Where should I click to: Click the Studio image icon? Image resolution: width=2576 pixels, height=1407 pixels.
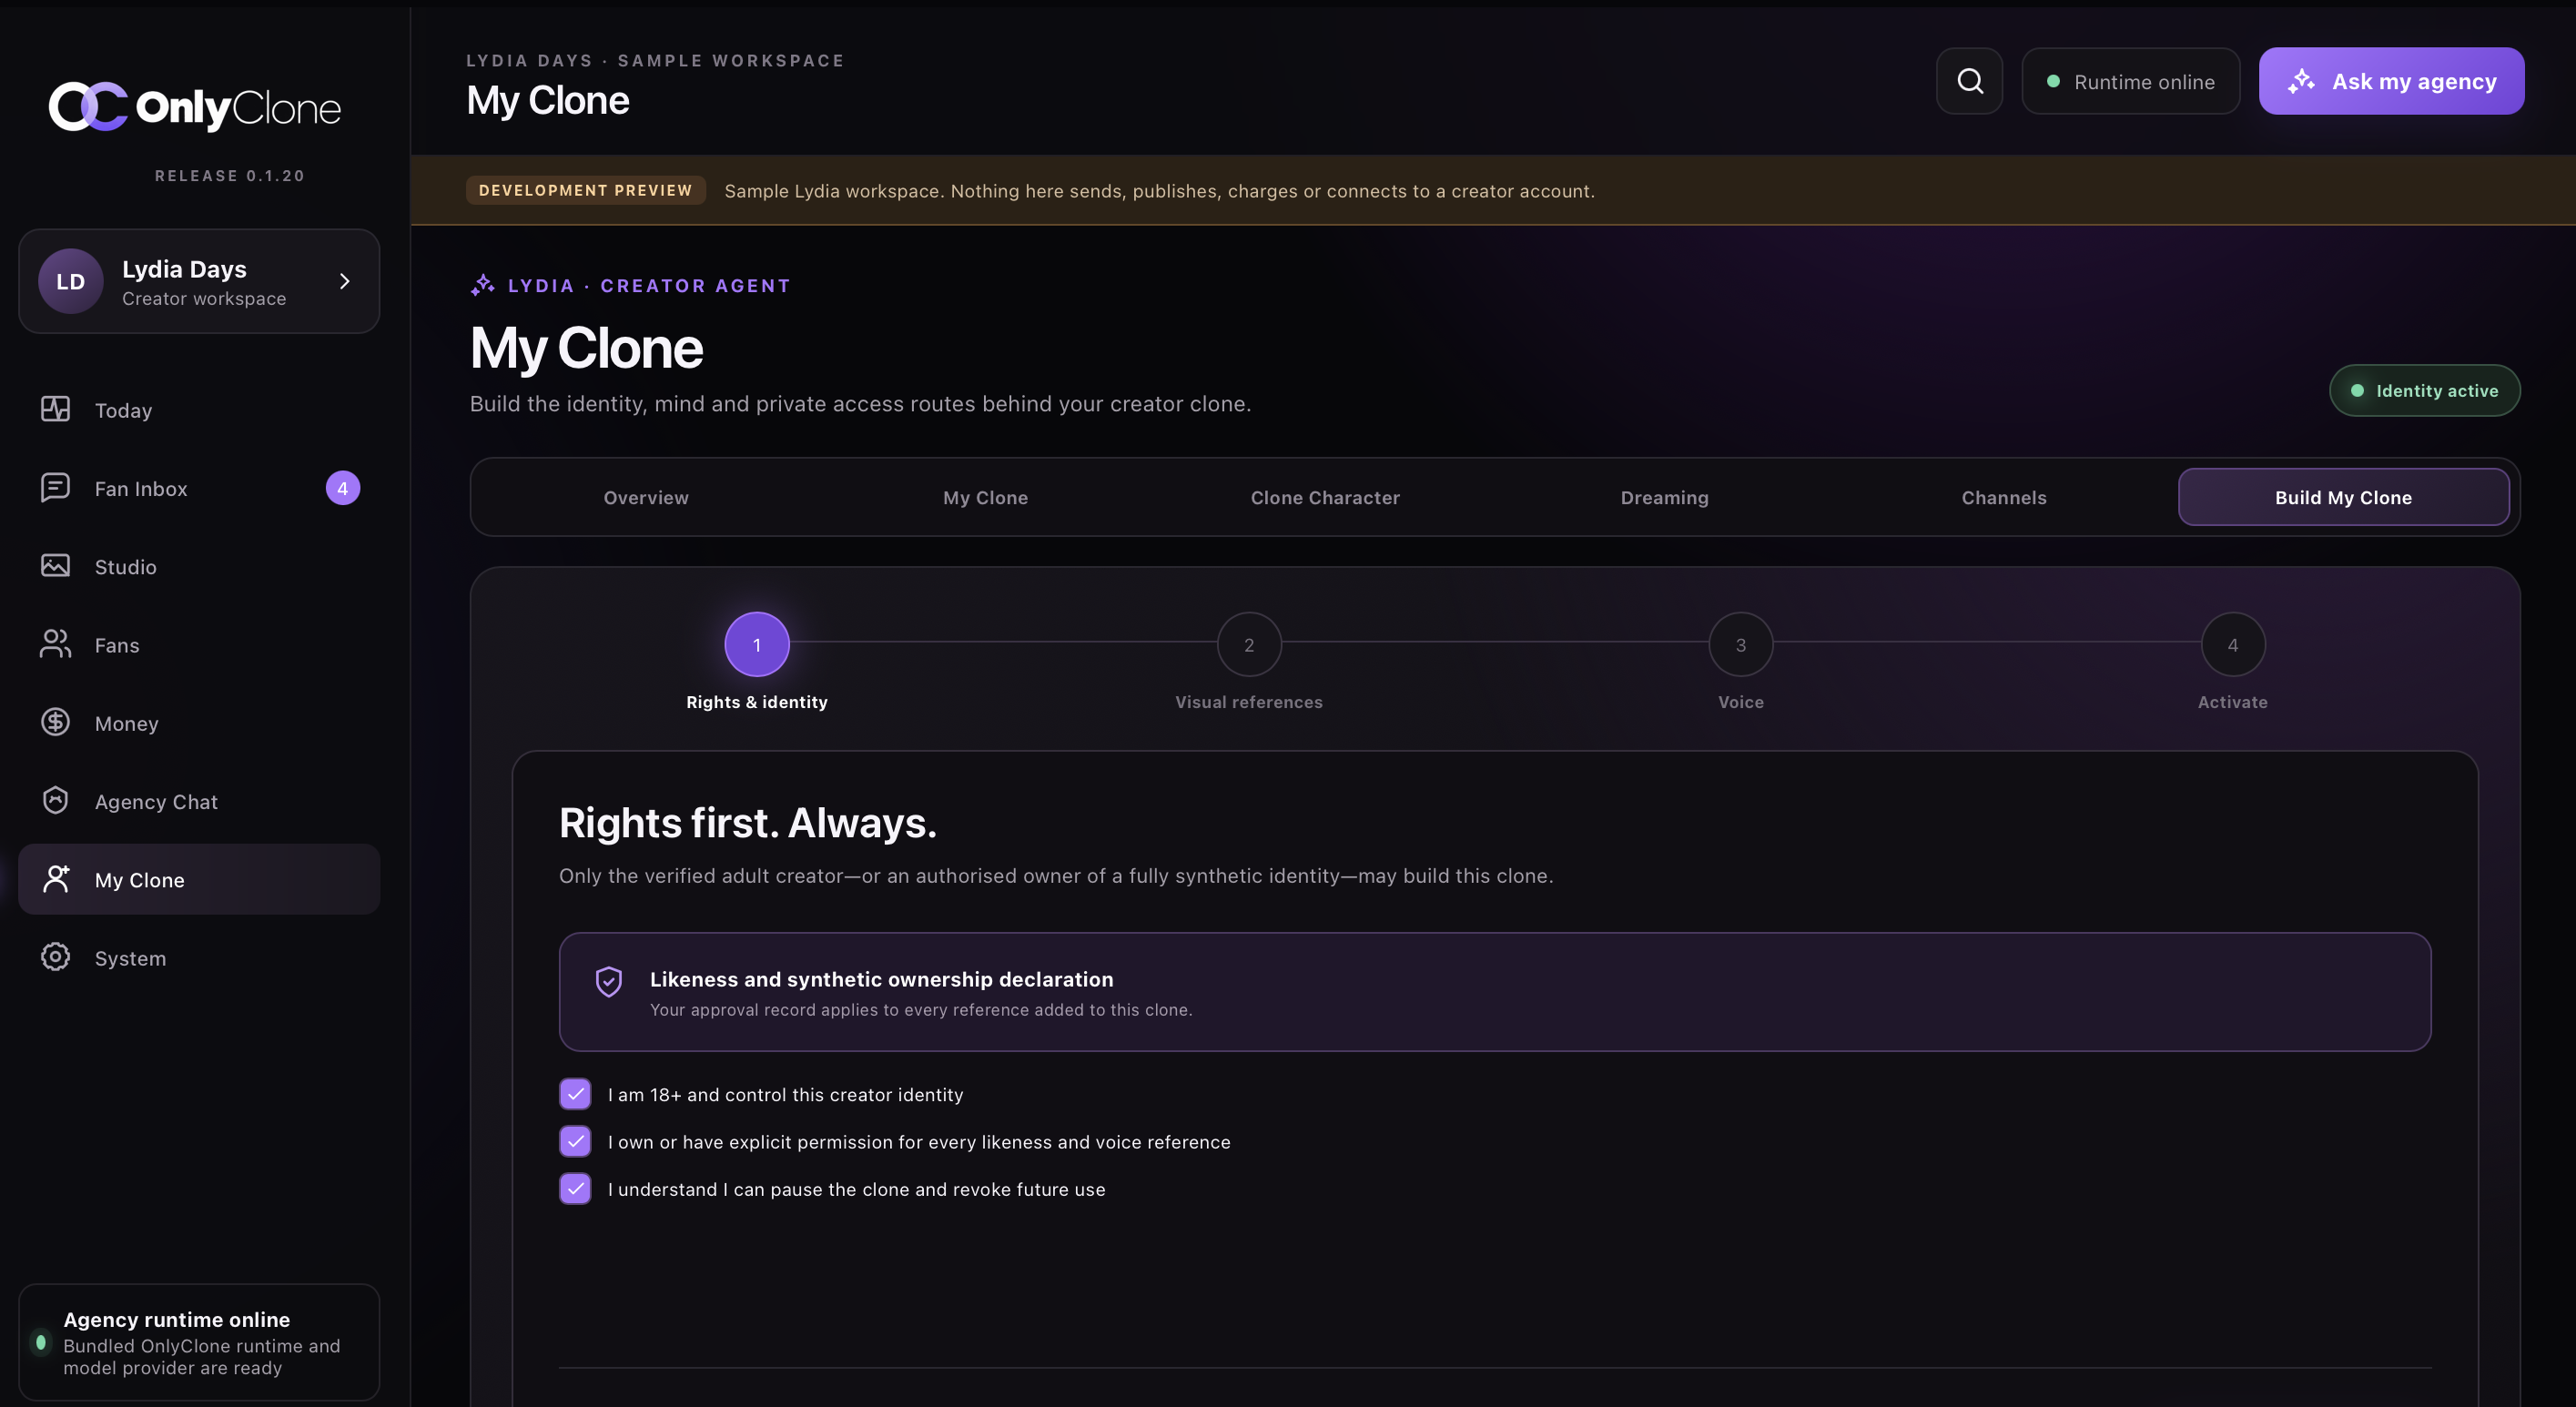tap(55, 565)
